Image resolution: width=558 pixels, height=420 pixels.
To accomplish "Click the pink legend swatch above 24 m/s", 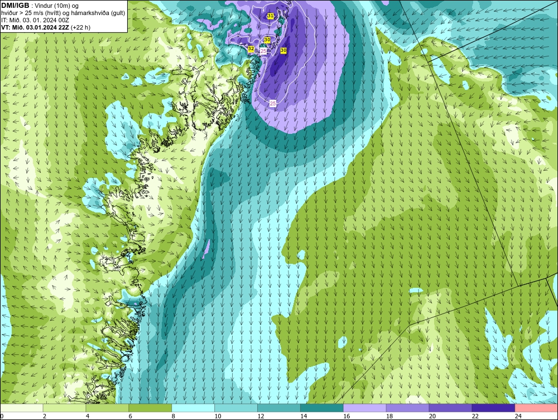I will pos(536,408).
